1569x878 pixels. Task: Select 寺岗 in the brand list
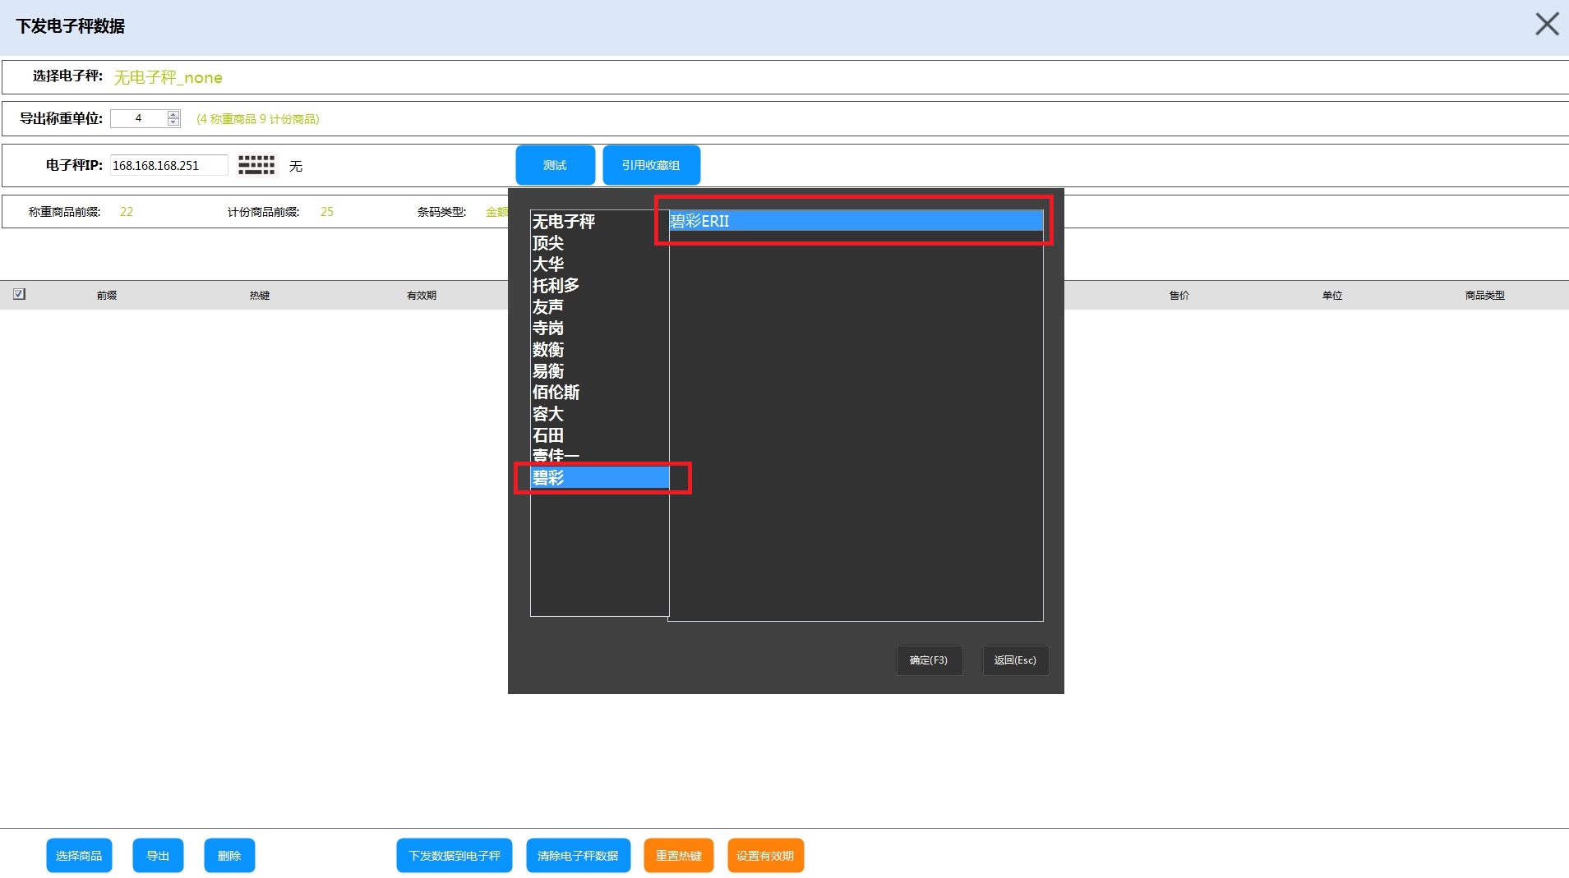pyautogui.click(x=548, y=329)
